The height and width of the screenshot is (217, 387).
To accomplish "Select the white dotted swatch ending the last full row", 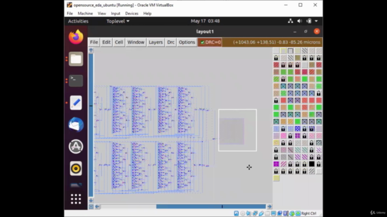I will point(319,171).
